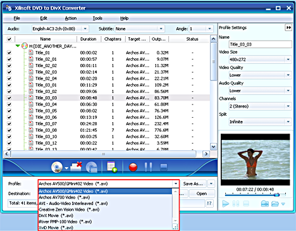Click the file icon of Title_01

point(31,53)
